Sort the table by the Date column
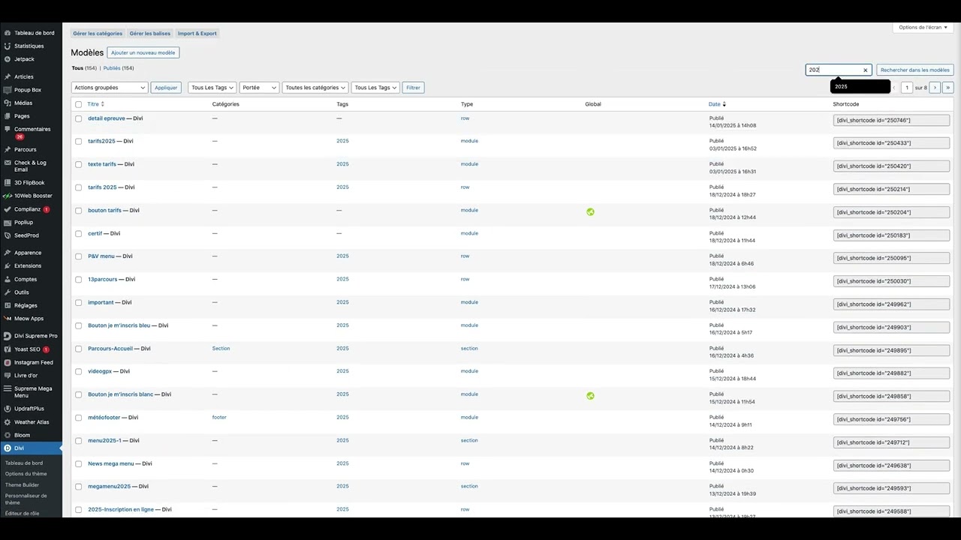Image resolution: width=961 pixels, height=540 pixels. (717, 104)
